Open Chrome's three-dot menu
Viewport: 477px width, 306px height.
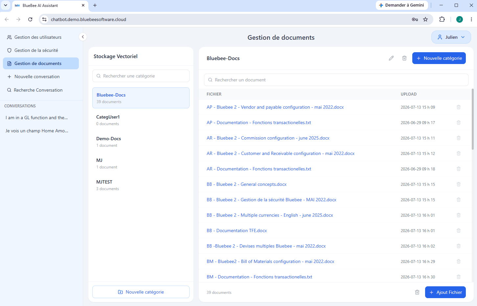(x=471, y=19)
